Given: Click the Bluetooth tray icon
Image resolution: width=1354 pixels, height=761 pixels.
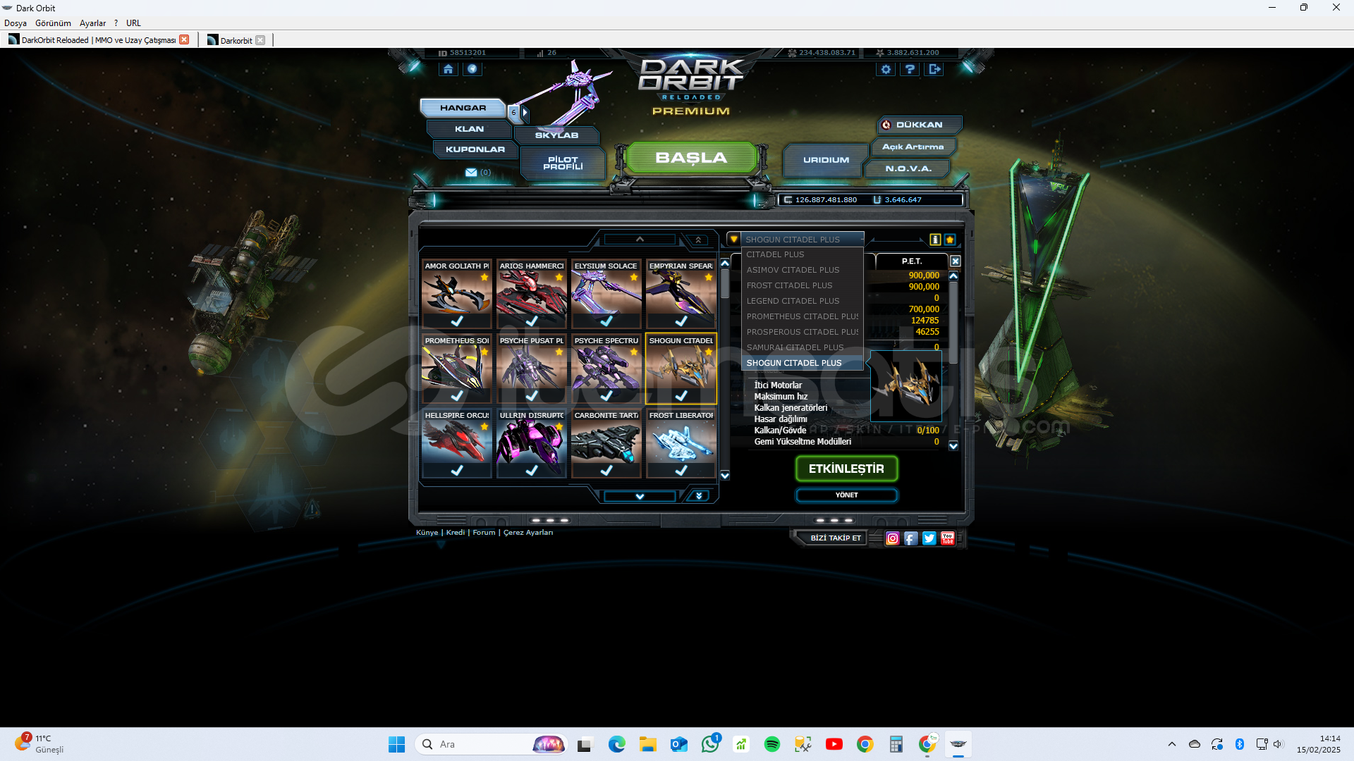Looking at the screenshot, I should (x=1240, y=744).
